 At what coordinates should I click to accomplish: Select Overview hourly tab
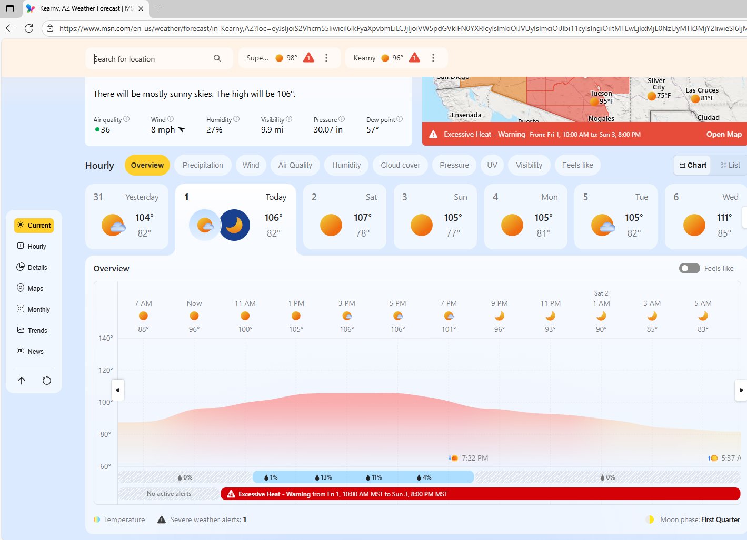(147, 165)
